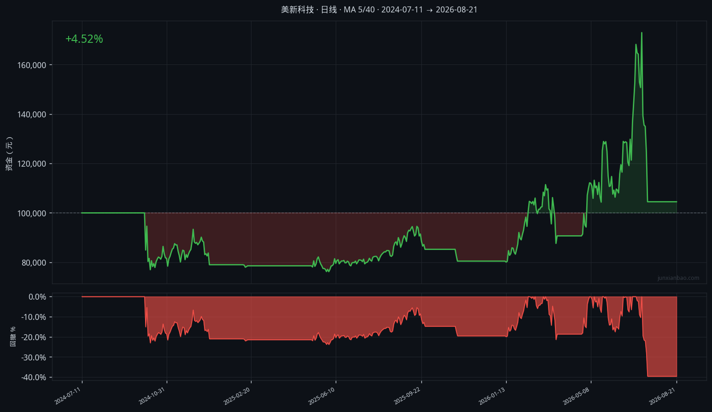Click the 资金（元）axis title

tap(9, 154)
